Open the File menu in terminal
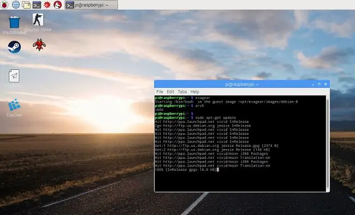The height and width of the screenshot is (215, 355). (159, 92)
